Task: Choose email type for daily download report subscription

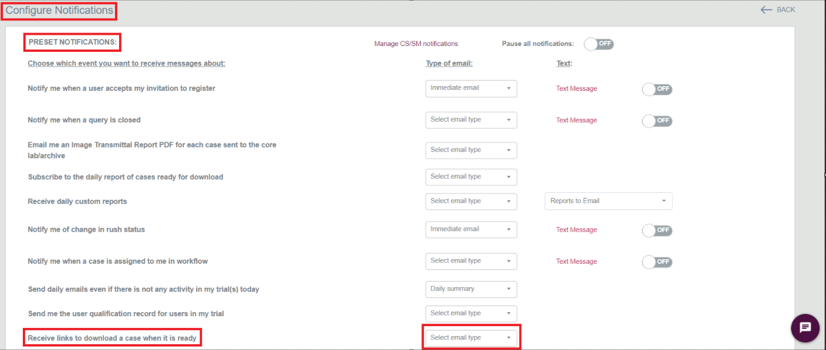Action: pos(470,176)
